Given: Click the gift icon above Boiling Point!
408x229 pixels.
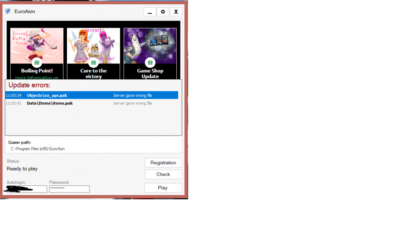Looking at the screenshot, I should (37, 63).
